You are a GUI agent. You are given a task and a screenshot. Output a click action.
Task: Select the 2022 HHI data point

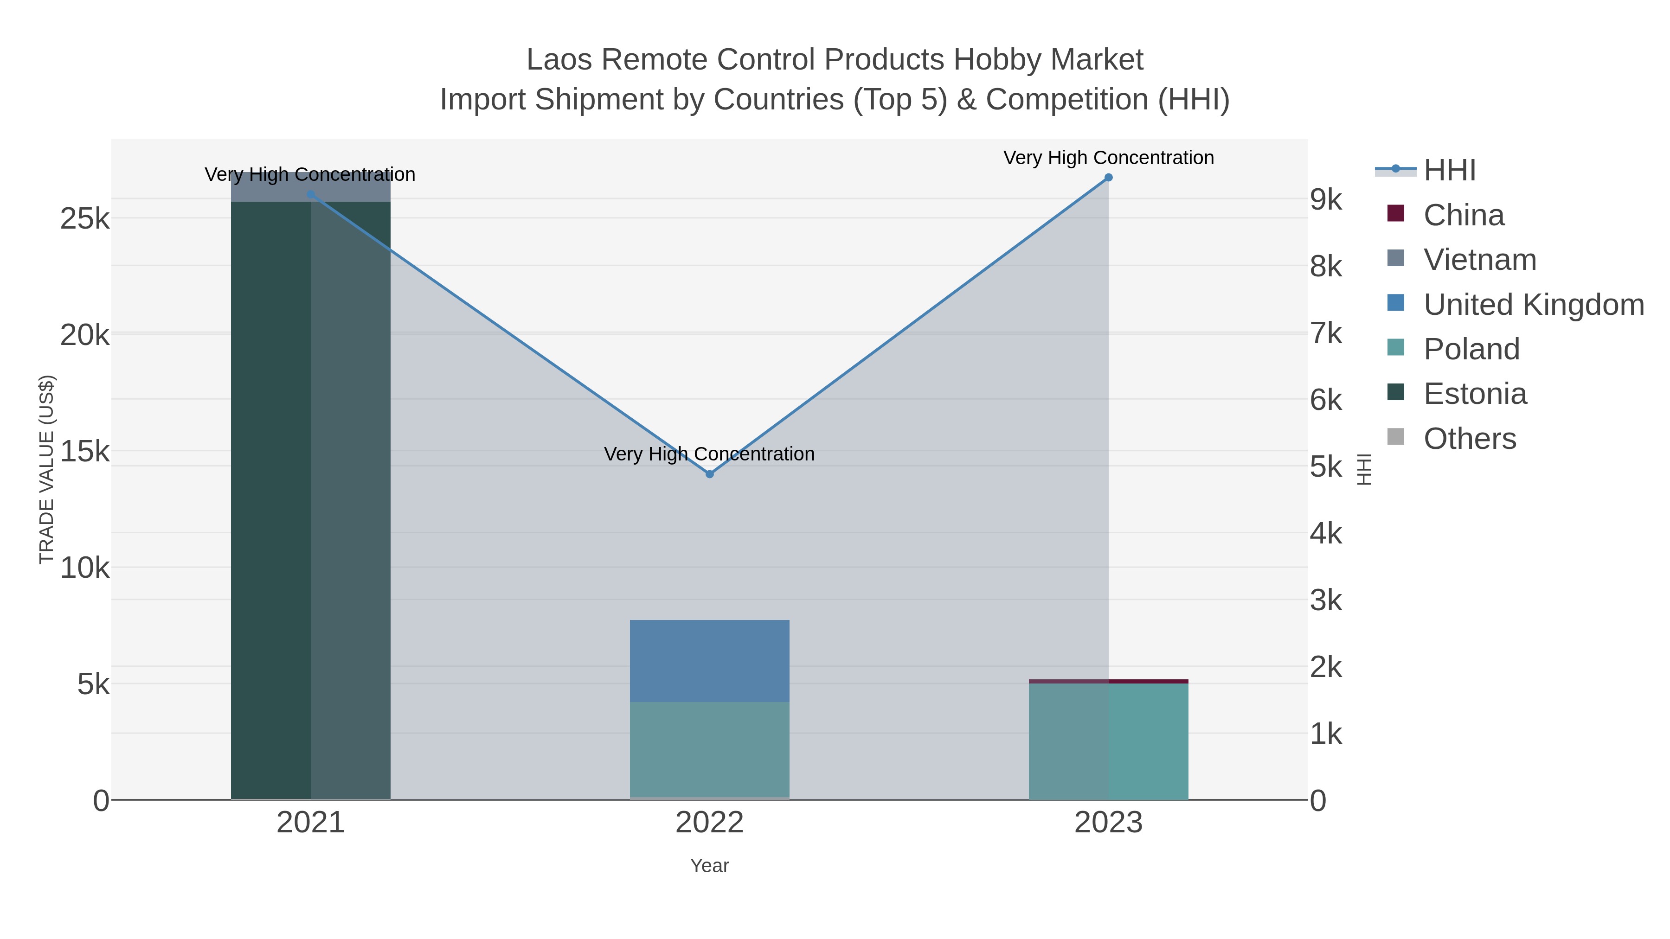pyautogui.click(x=709, y=474)
